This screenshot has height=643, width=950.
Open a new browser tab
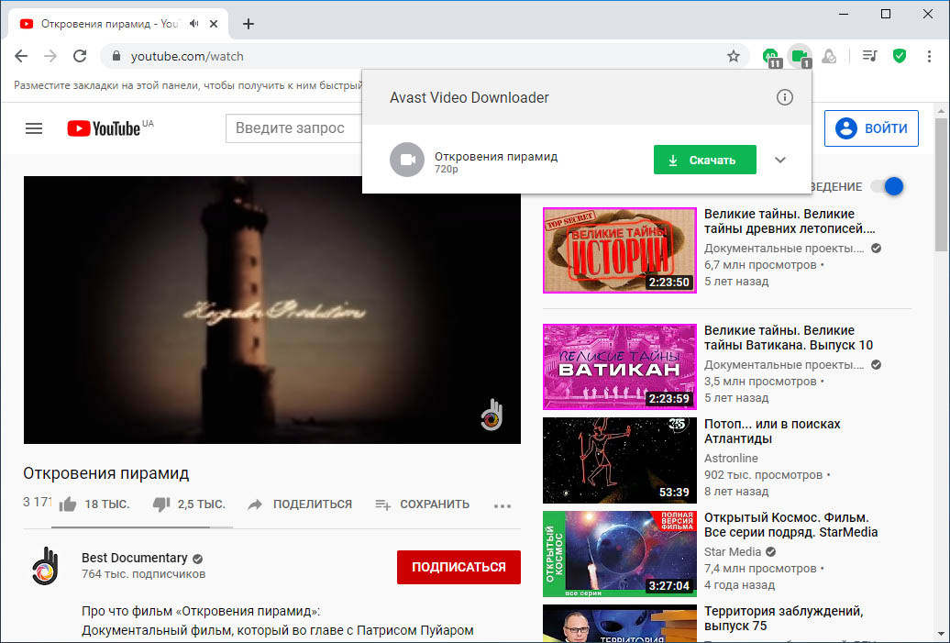pos(248,24)
